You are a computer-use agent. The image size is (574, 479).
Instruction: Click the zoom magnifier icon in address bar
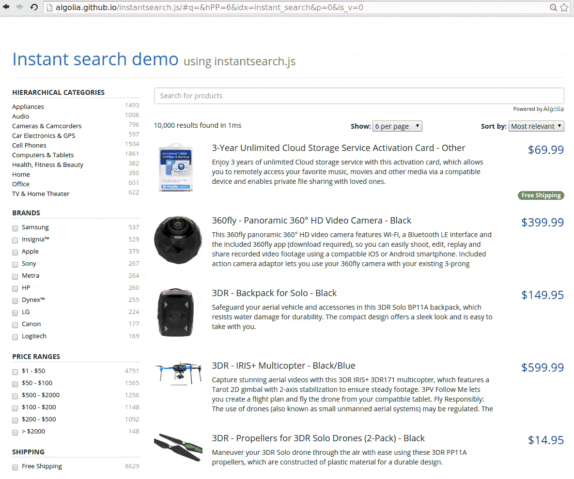click(x=554, y=7)
